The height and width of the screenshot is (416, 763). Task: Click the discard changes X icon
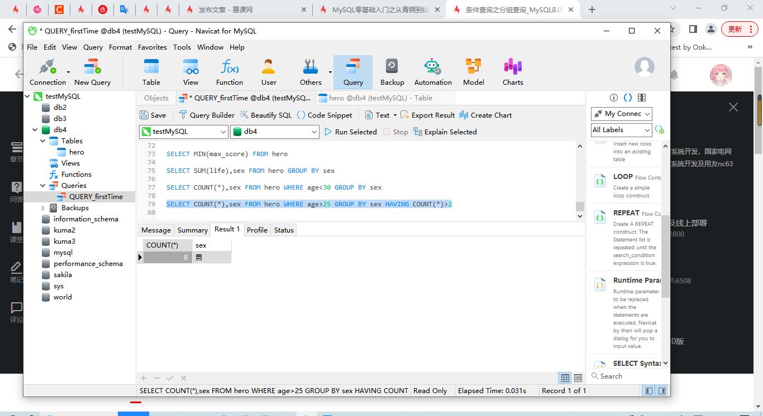(184, 378)
